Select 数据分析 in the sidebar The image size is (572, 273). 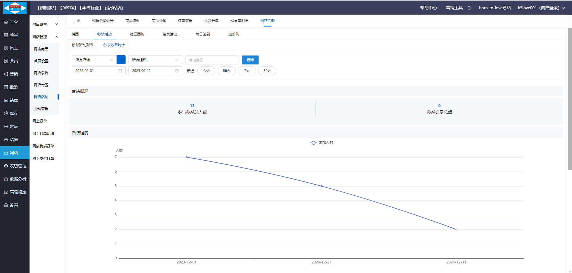point(18,179)
